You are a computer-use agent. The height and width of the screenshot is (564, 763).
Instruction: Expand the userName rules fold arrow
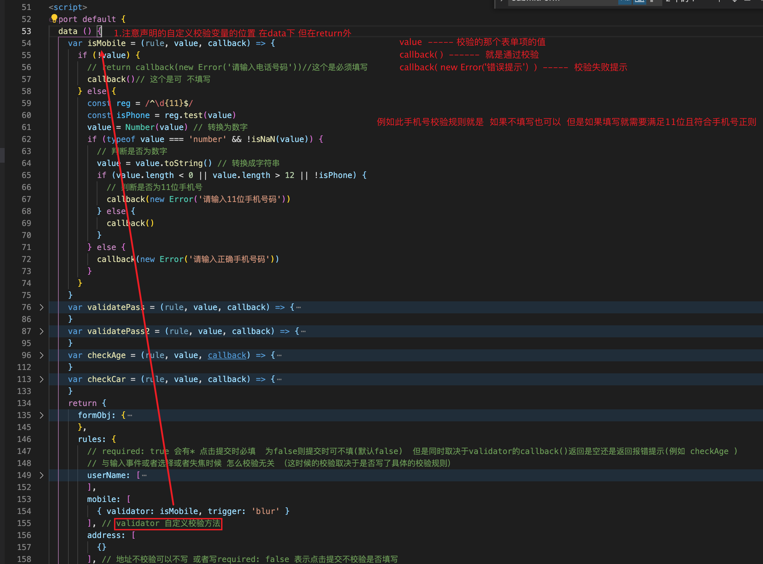pyautogui.click(x=41, y=475)
